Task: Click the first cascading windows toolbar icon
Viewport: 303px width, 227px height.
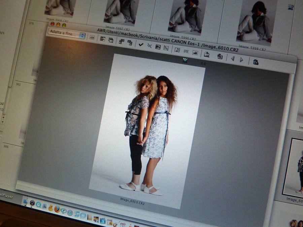Action: click(x=121, y=42)
